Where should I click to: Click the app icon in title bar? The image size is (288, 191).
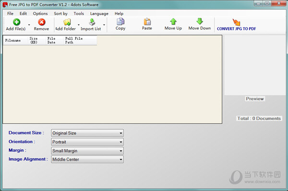5,5
